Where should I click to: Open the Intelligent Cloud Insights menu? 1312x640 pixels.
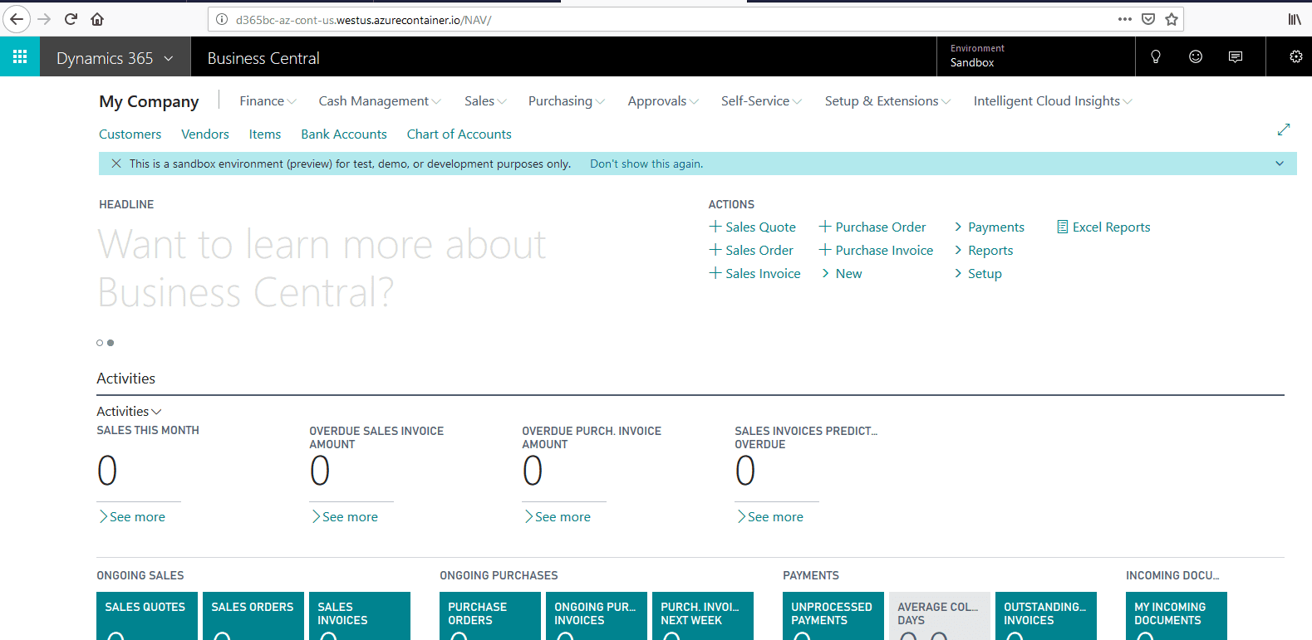[1053, 101]
